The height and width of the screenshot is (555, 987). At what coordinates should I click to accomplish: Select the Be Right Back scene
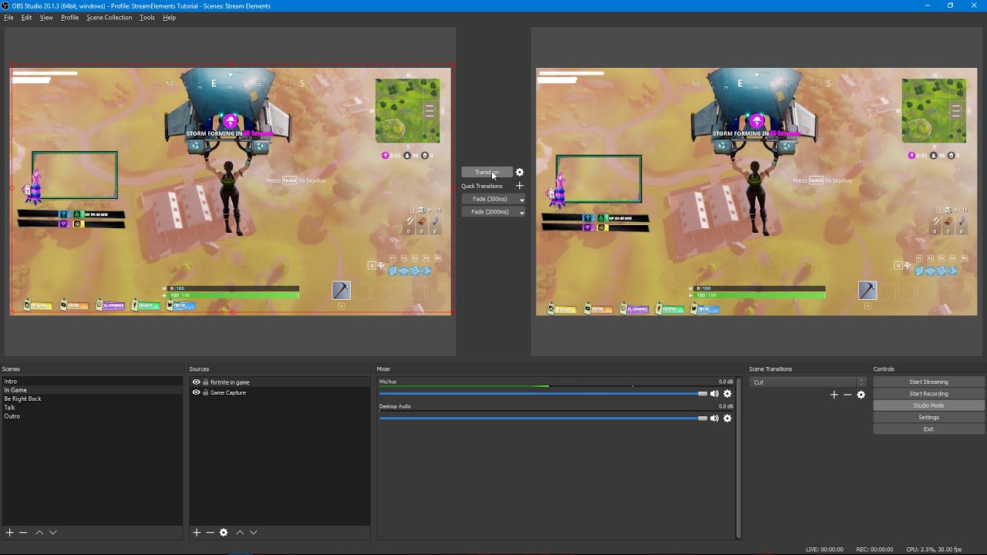click(x=92, y=399)
